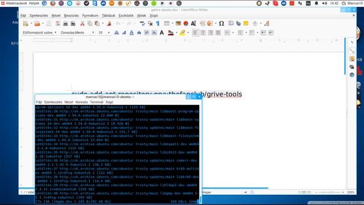Open the Keresés menu in terminal window
The width and height of the screenshot is (364, 205).
click(81, 102)
